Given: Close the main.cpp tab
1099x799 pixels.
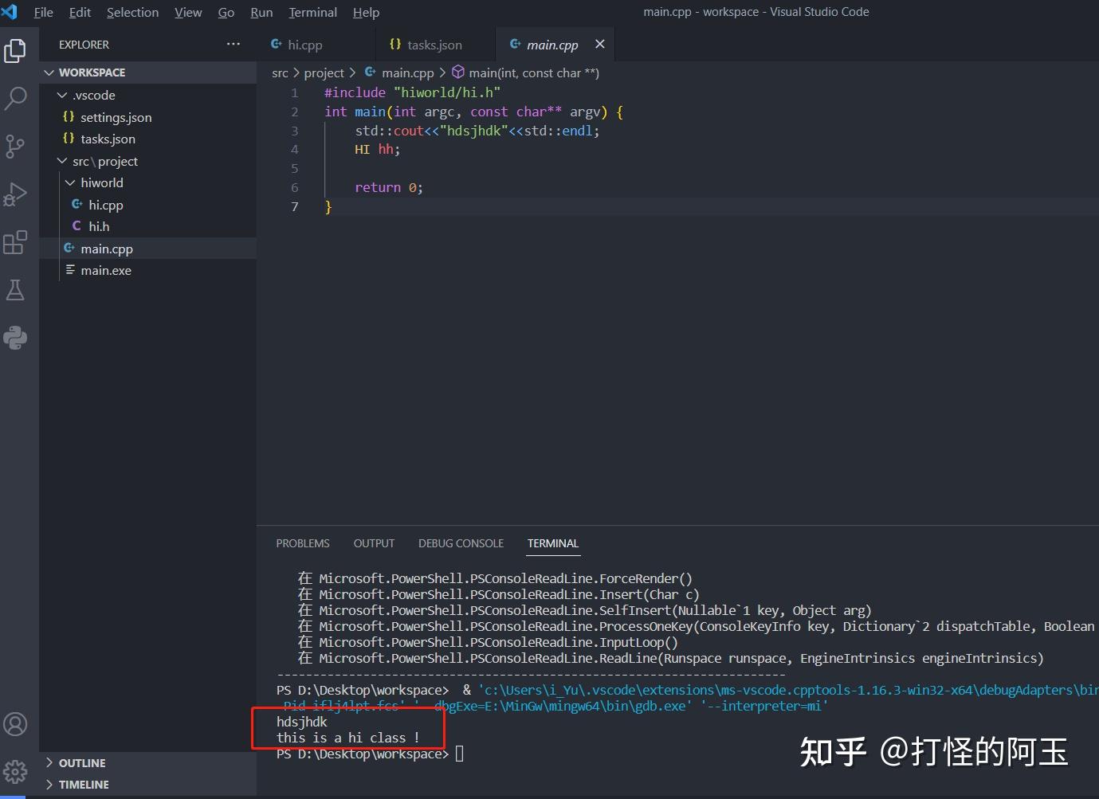Looking at the screenshot, I should [x=600, y=45].
